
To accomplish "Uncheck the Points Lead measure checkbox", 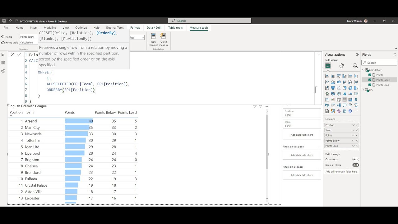I will [x=370, y=85].
